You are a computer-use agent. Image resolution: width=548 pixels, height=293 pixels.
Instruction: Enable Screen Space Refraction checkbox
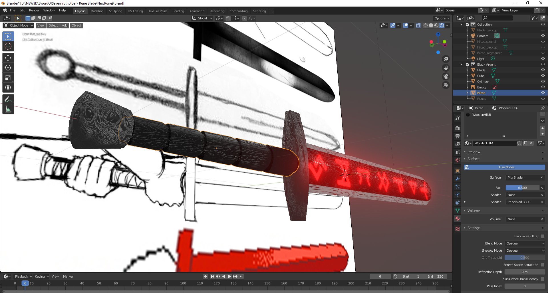point(543,265)
